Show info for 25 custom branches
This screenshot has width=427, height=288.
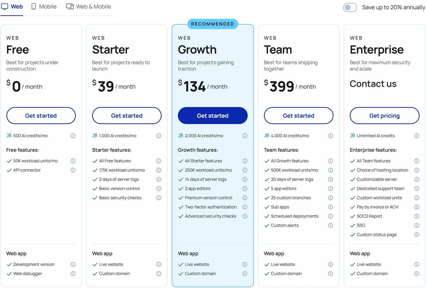coord(331,198)
